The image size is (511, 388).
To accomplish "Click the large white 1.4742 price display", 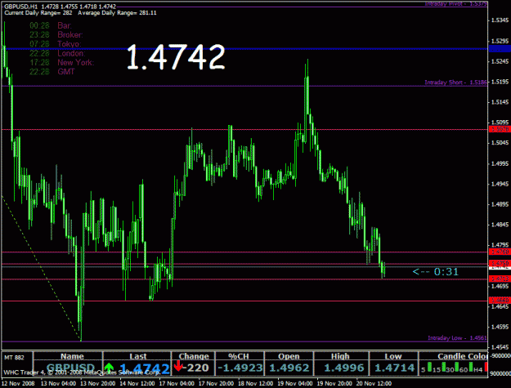I will point(176,57).
